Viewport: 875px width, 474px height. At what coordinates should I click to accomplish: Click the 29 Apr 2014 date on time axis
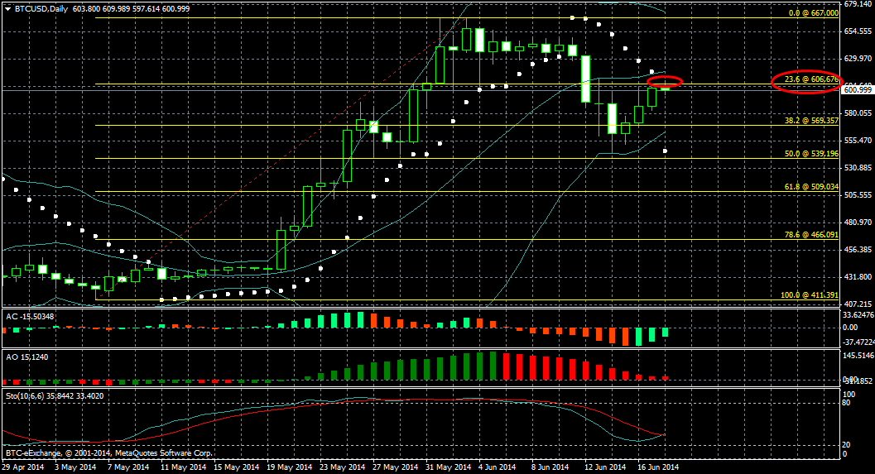21,467
